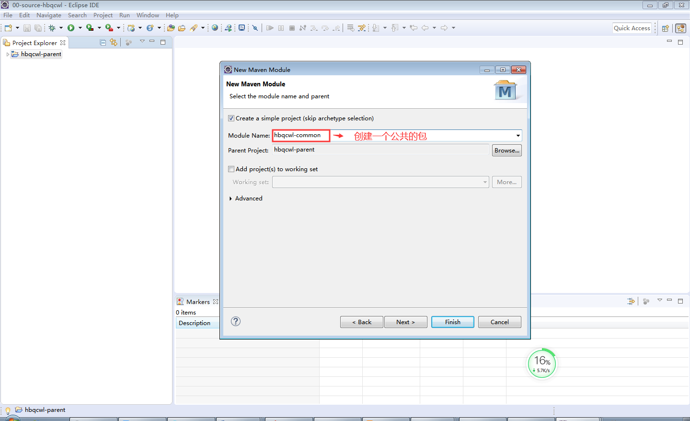Click the Parent Project text field
This screenshot has height=421, width=690.
point(380,150)
